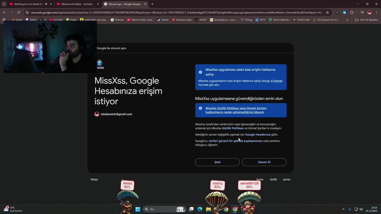Open the tab search dropdown arrow
This screenshot has height=214, width=381.
[x=4, y=4]
